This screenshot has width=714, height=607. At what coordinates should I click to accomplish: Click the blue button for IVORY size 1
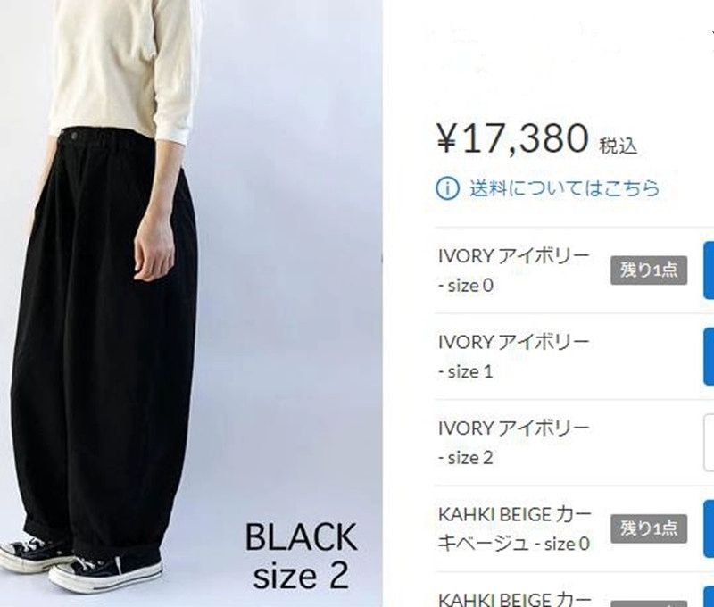[709, 356]
